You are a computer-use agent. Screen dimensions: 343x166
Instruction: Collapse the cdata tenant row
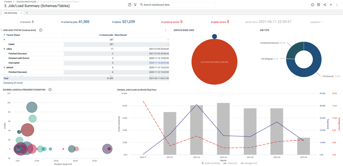4,49
